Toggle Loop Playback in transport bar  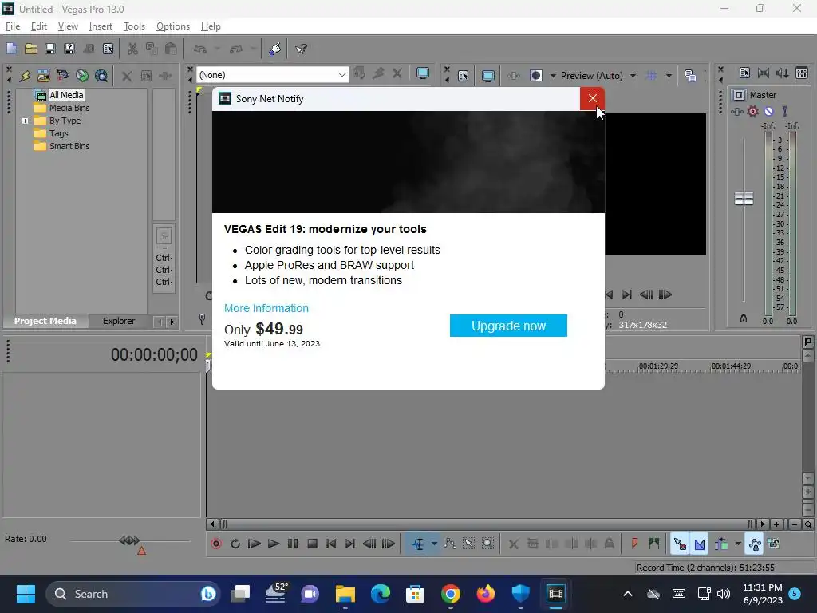point(235,544)
